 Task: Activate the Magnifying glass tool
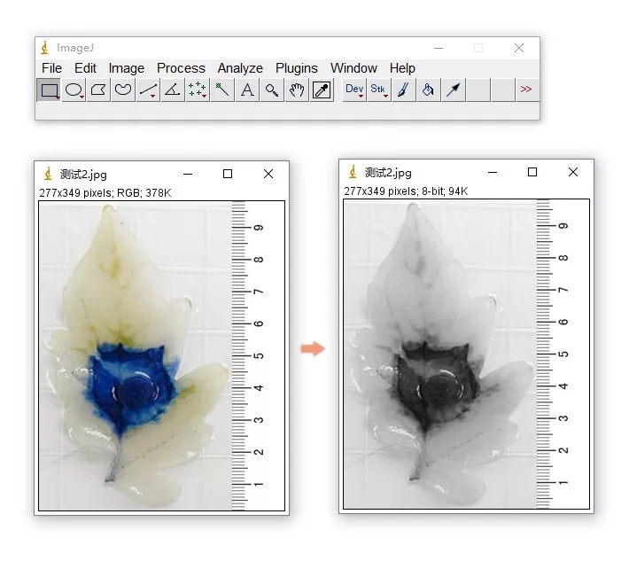tap(272, 90)
